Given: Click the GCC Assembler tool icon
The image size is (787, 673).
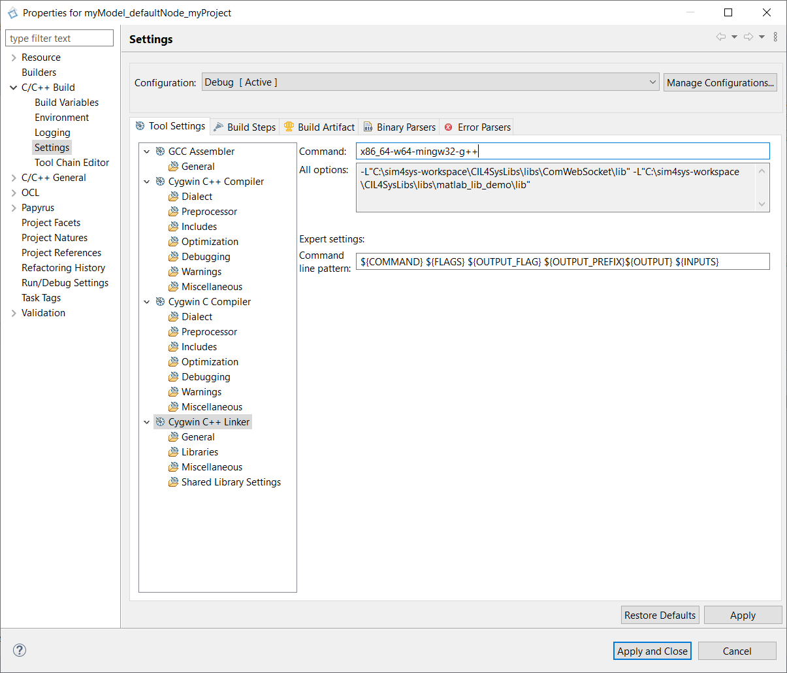Looking at the screenshot, I should tap(160, 152).
